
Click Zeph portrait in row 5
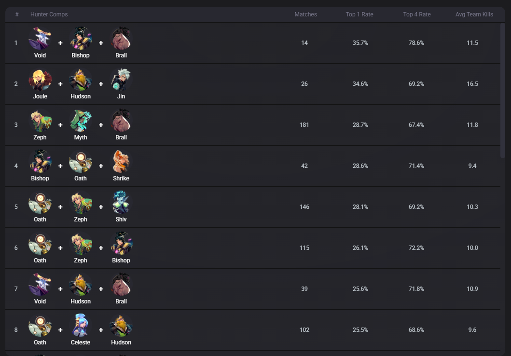pos(81,203)
